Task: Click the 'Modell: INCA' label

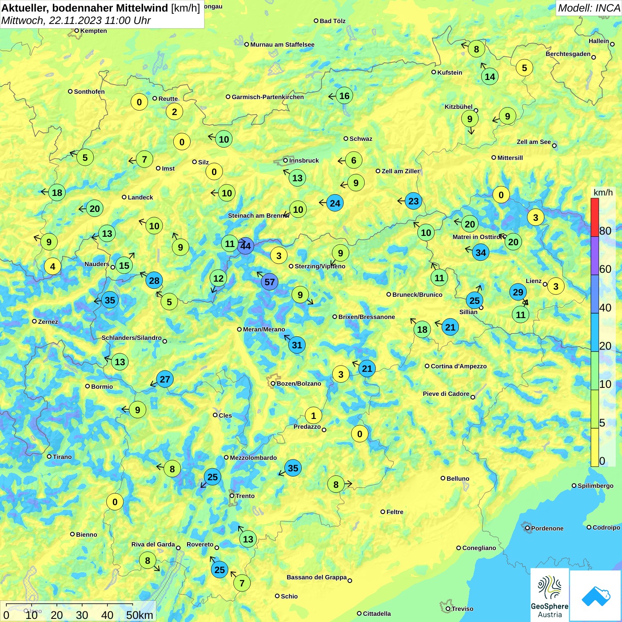Action: coord(589,8)
